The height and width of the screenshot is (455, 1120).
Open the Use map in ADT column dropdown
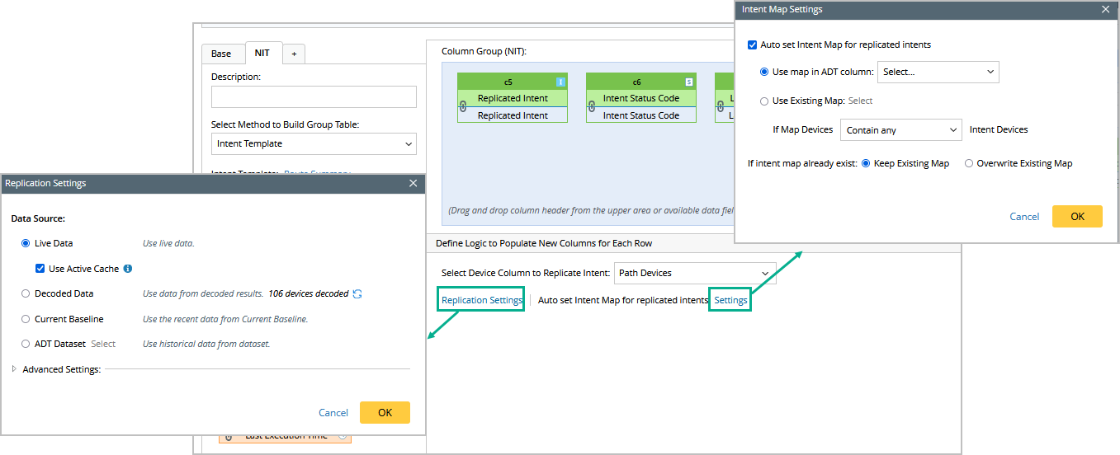pyautogui.click(x=938, y=72)
